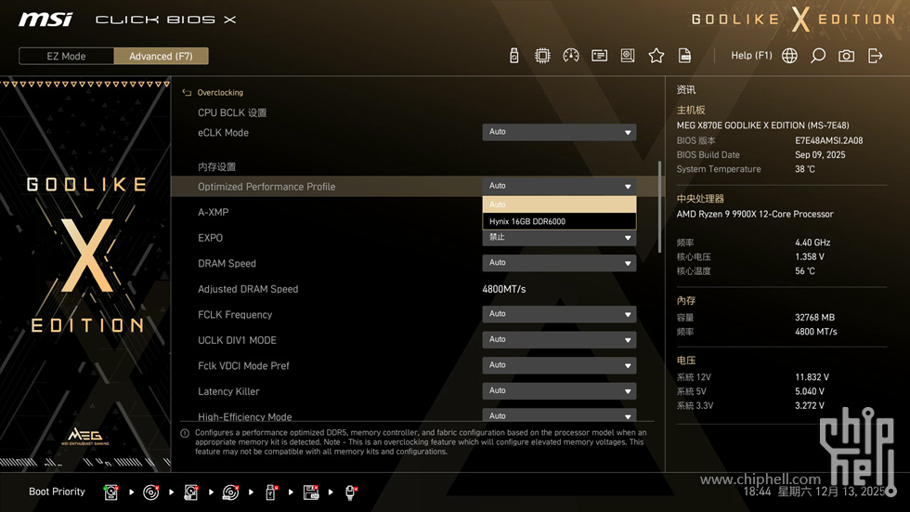This screenshot has height=512, width=910.
Task: Select Hynix 16GB DDR6000 profile option
Action: coord(559,222)
